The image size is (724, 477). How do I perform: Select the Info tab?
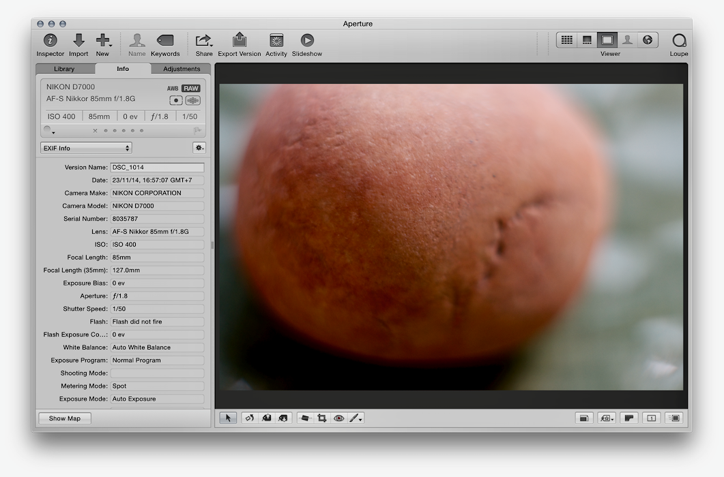click(123, 69)
